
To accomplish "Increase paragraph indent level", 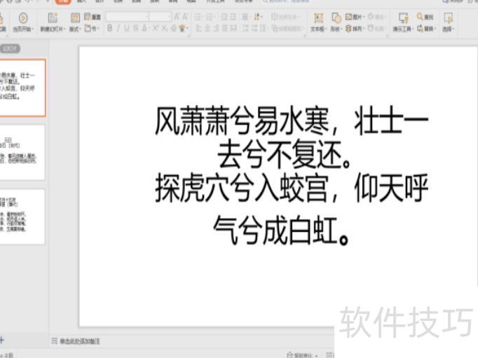I will tap(233, 17).
